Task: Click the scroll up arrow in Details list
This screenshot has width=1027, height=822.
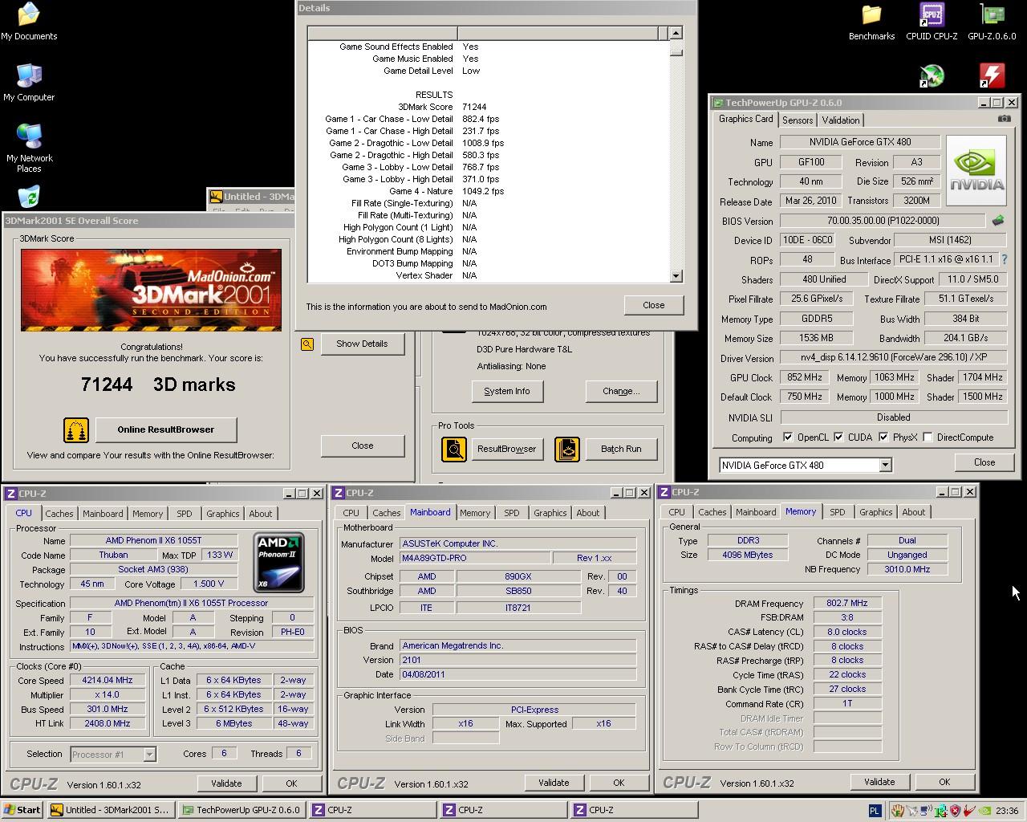Action: point(676,33)
